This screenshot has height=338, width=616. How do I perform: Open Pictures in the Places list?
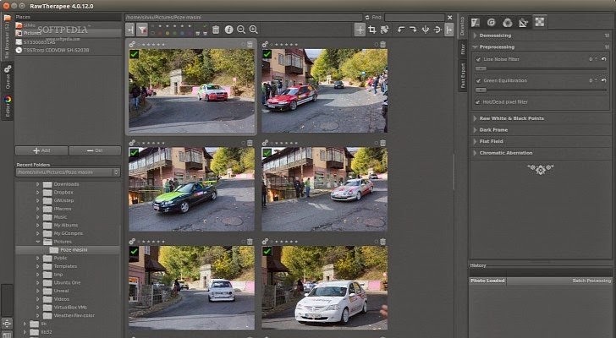(x=68, y=33)
